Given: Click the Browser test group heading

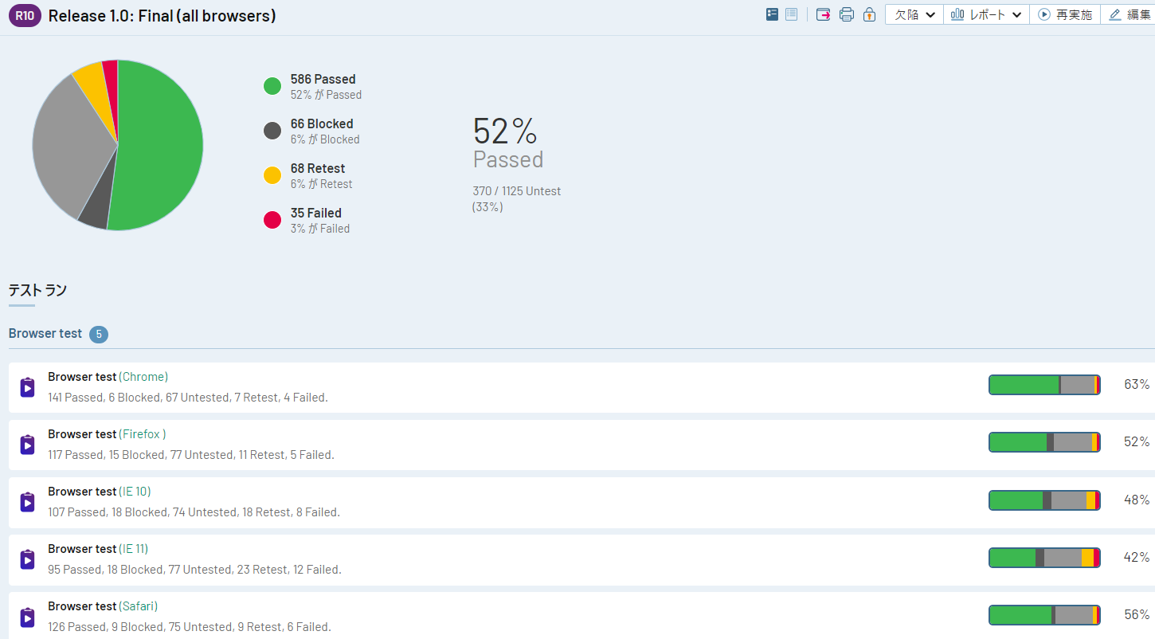Looking at the screenshot, I should point(45,334).
